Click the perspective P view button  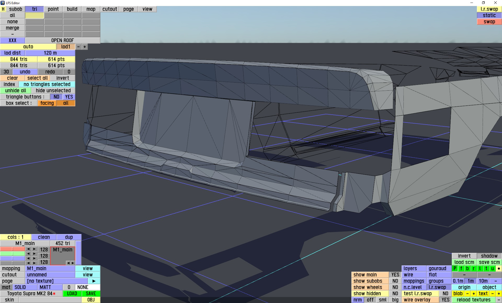[455, 268]
